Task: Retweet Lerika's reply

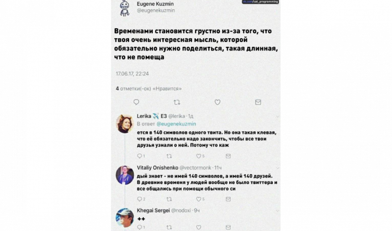Action: click(x=169, y=156)
